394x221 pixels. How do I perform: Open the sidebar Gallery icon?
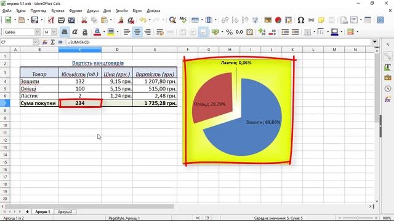pyautogui.click(x=388, y=78)
